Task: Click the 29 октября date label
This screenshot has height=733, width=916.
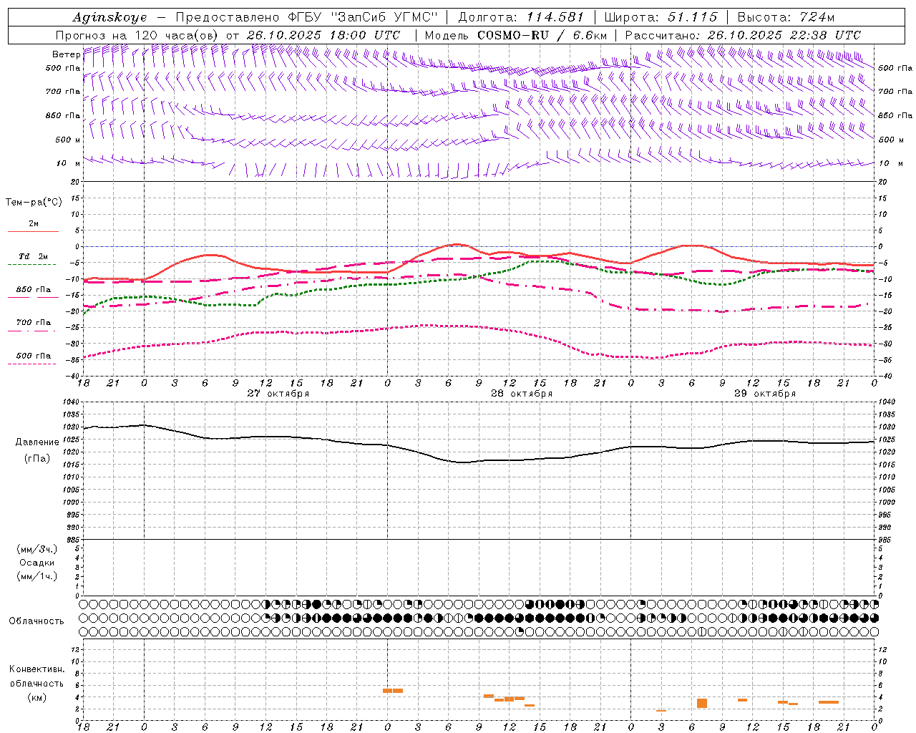Action: click(765, 394)
